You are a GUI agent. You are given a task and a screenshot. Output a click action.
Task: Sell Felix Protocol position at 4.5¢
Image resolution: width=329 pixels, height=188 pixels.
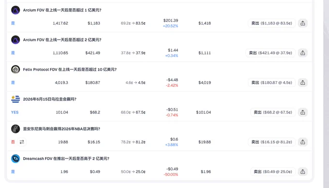(x=272, y=83)
